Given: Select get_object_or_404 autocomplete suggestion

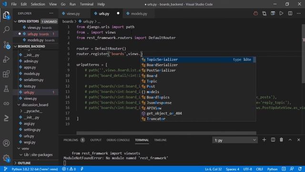Looking at the screenshot, I should [x=198, y=113].
